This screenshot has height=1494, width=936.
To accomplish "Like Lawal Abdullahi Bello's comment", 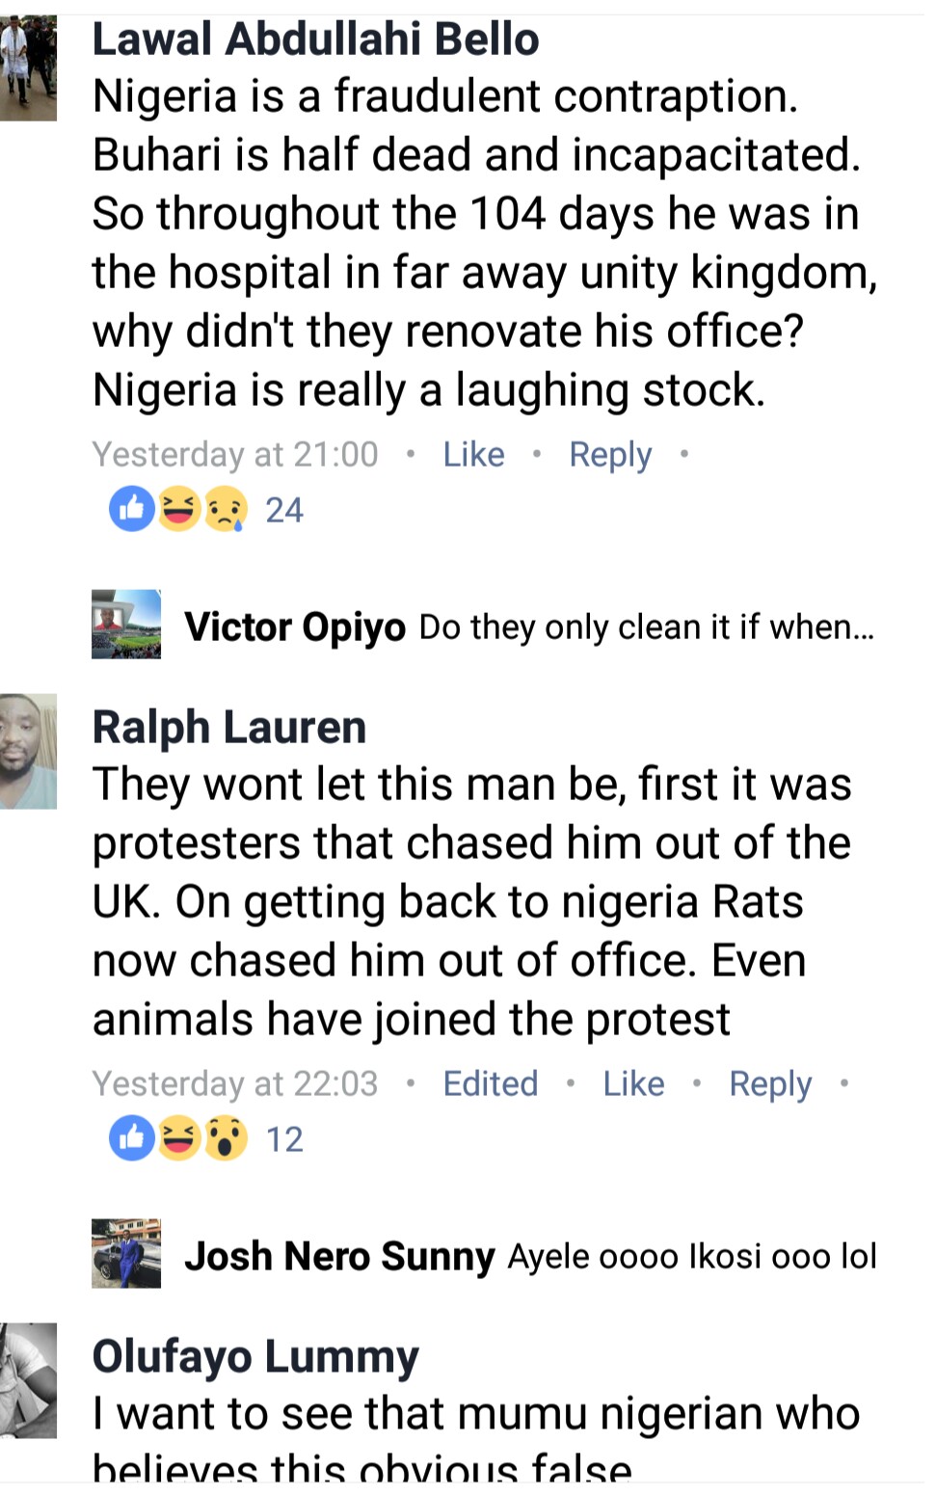I will [x=473, y=454].
